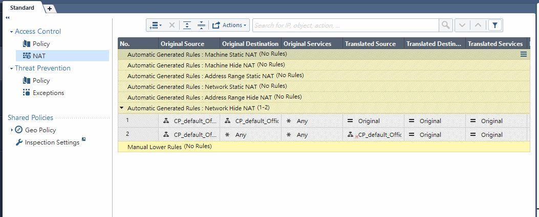Screen dimensions: 539x217
Task: Collapse the Network Hide NAT section
Action: (x=122, y=108)
